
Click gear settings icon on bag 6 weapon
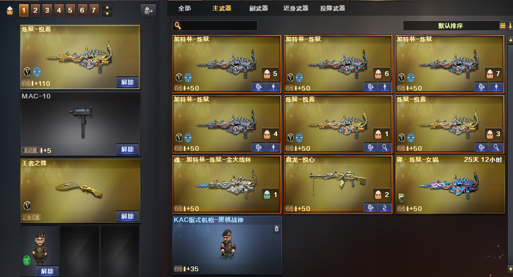coord(370,87)
